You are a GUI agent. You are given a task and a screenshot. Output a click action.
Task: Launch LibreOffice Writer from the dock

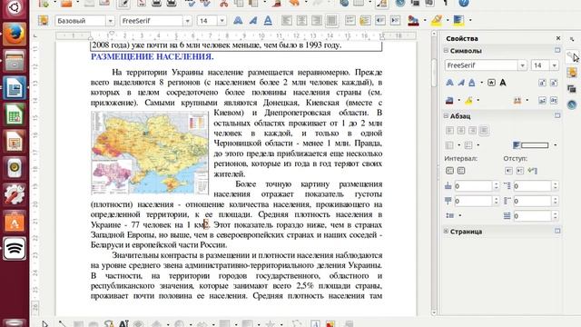(15, 87)
